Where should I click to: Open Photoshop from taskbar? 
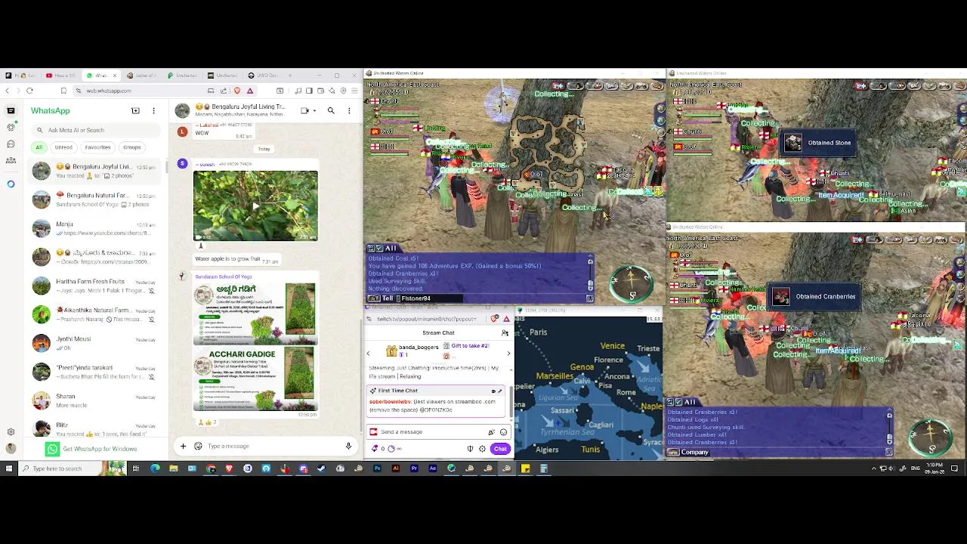click(377, 468)
